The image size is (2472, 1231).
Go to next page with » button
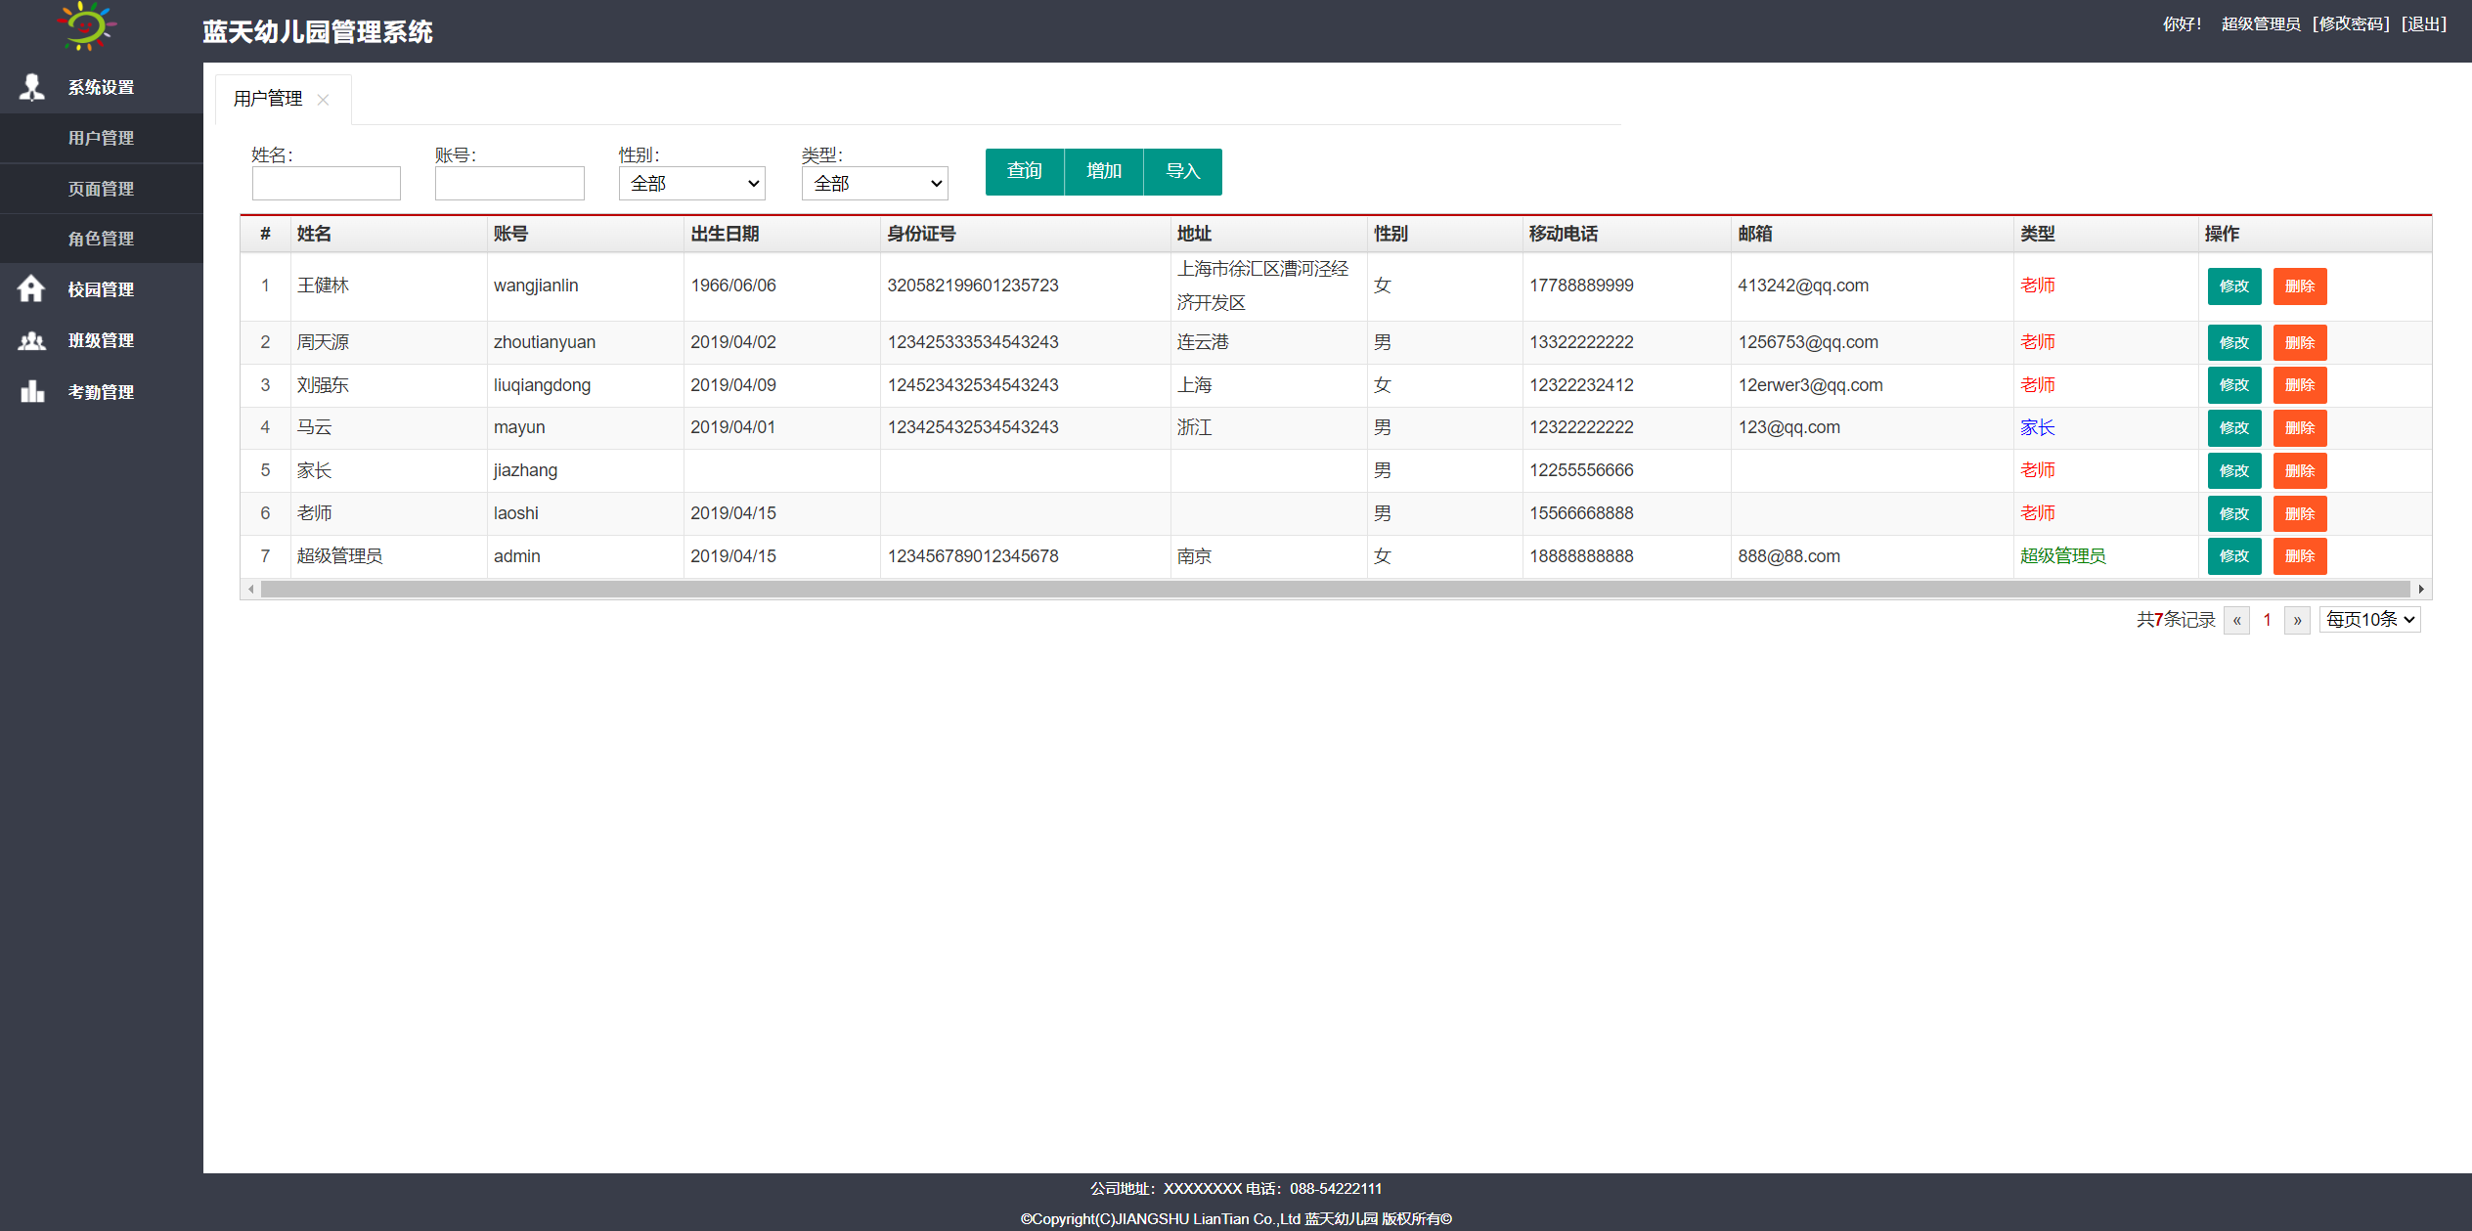(x=2298, y=620)
